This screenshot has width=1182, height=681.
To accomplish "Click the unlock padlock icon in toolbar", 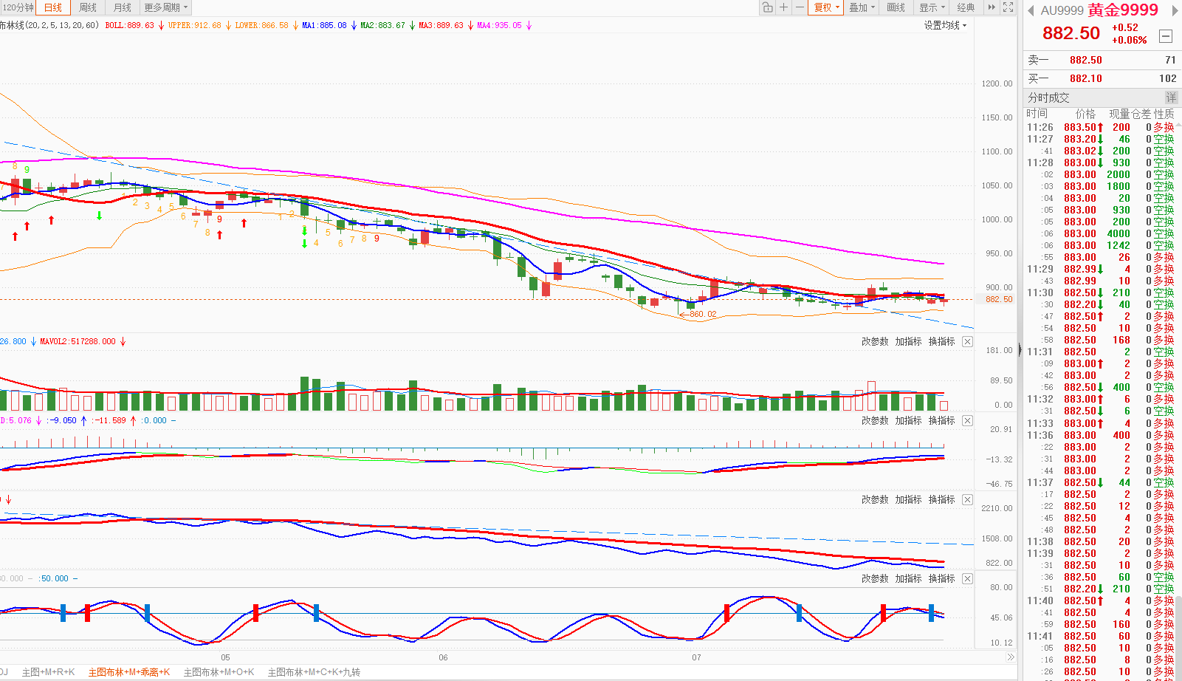I will click(x=768, y=7).
